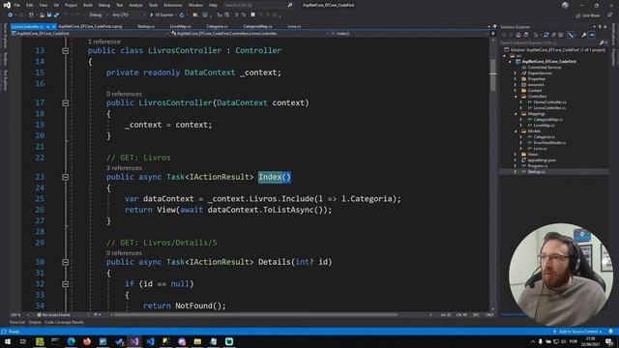This screenshot has height=348, width=619.
Task: Switch to the Startup.cs tab
Action: (146, 26)
